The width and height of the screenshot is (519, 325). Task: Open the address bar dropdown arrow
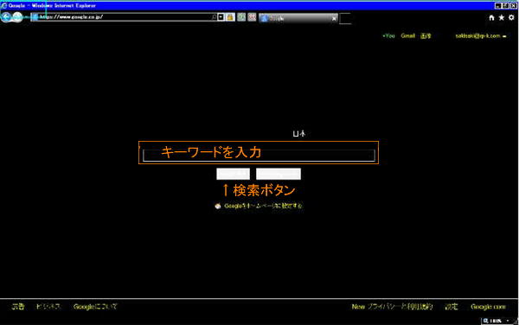tap(221, 17)
